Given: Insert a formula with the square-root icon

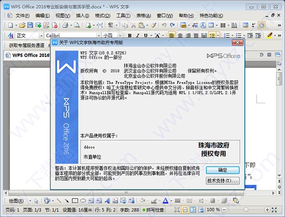Looking at the screenshot, I should (x=195, y=25).
